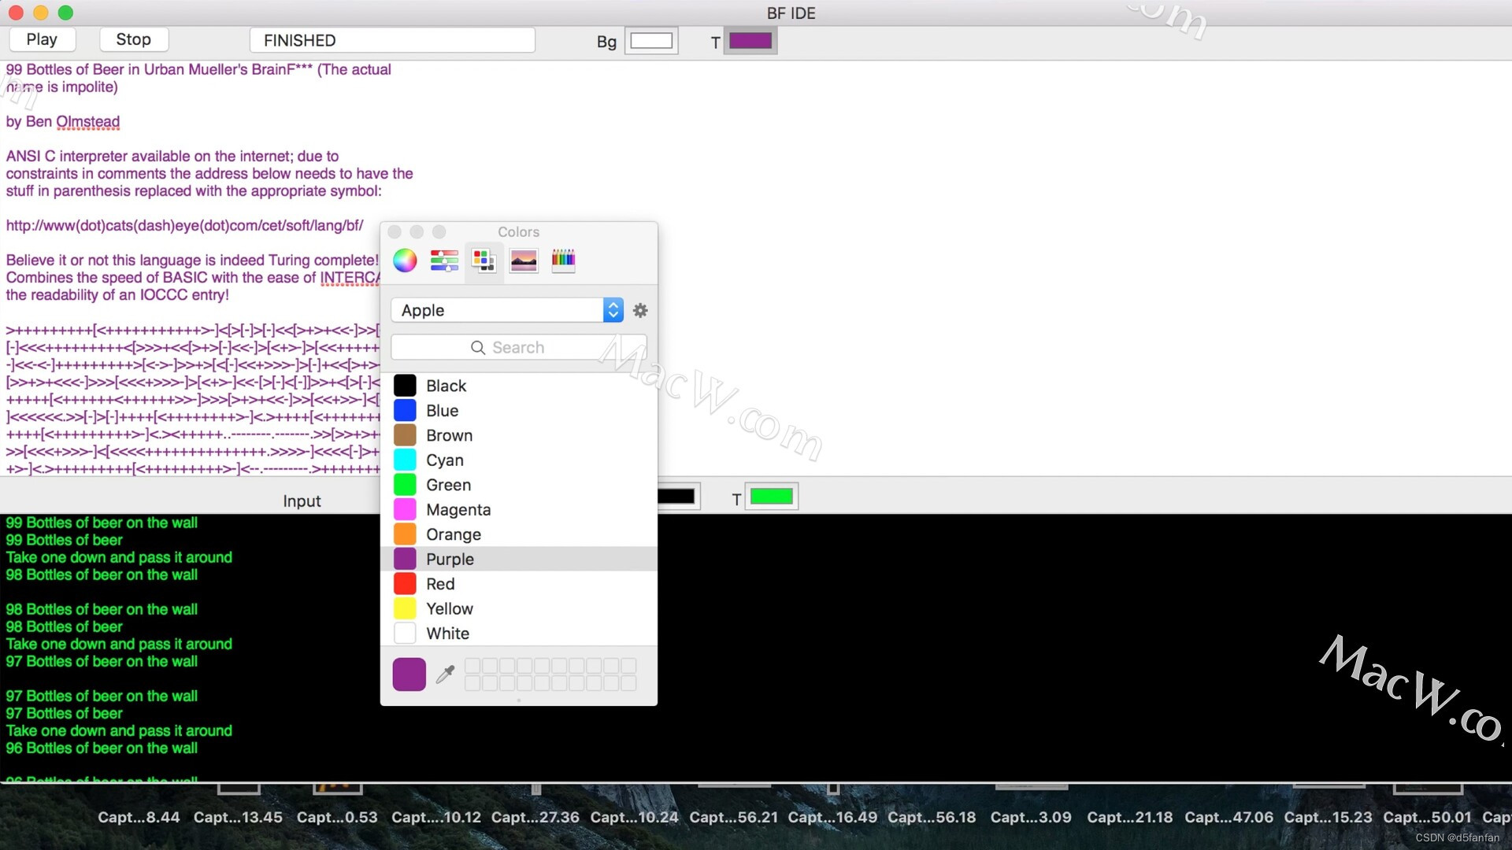1512x850 pixels.
Task: Click the Color Palettes icon
Action: point(484,260)
